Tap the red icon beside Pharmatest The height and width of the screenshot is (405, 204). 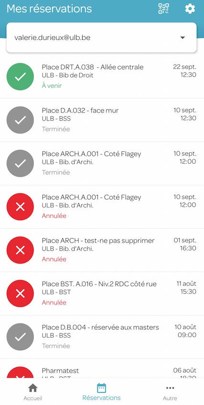[x=20, y=372]
